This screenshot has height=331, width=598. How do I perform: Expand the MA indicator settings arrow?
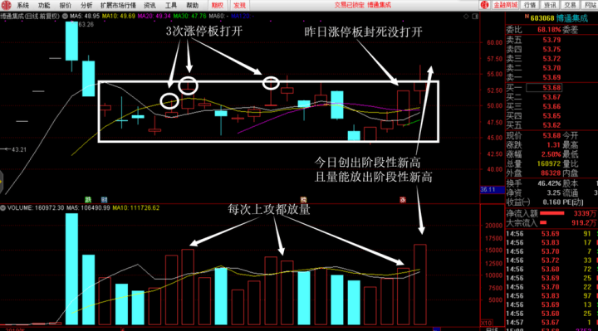[x=65, y=17]
